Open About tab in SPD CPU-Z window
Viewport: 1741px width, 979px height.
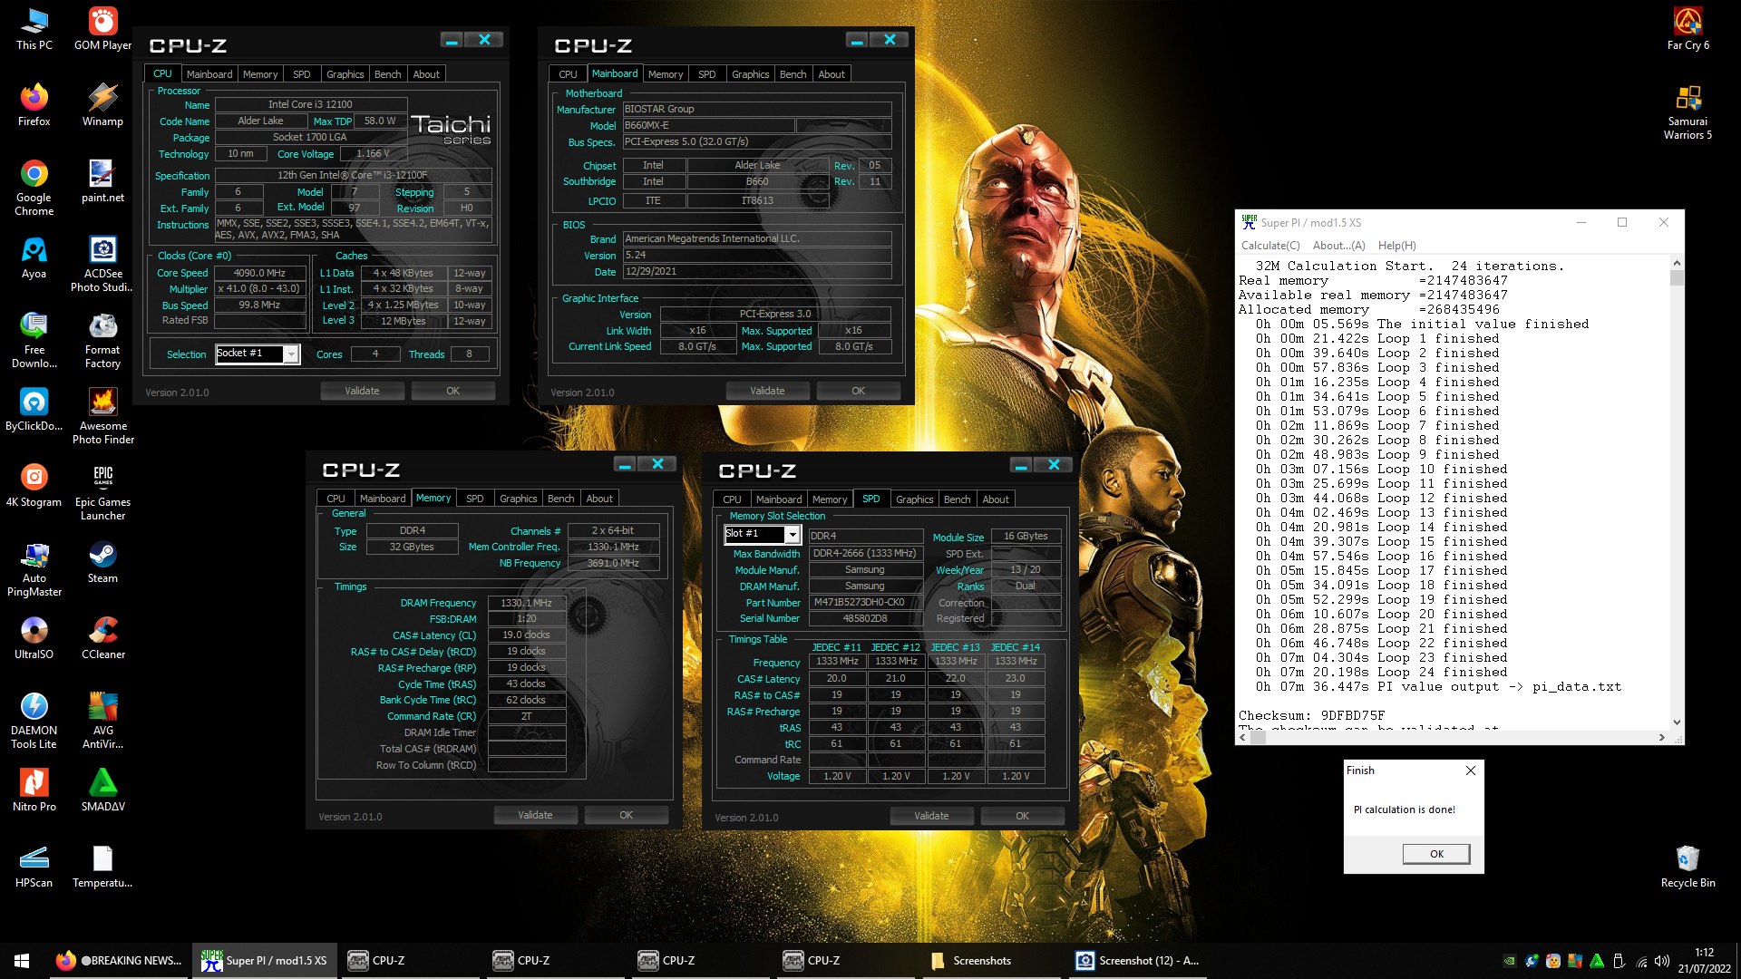(x=996, y=499)
